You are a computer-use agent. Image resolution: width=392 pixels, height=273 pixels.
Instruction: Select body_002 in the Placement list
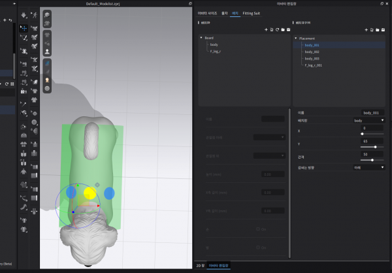[312, 52]
